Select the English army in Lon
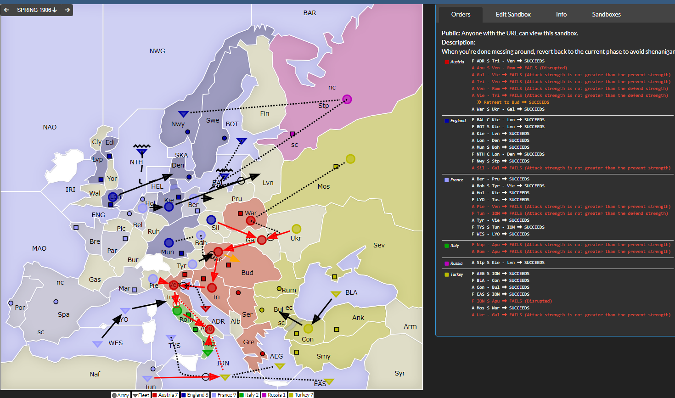 point(112,197)
